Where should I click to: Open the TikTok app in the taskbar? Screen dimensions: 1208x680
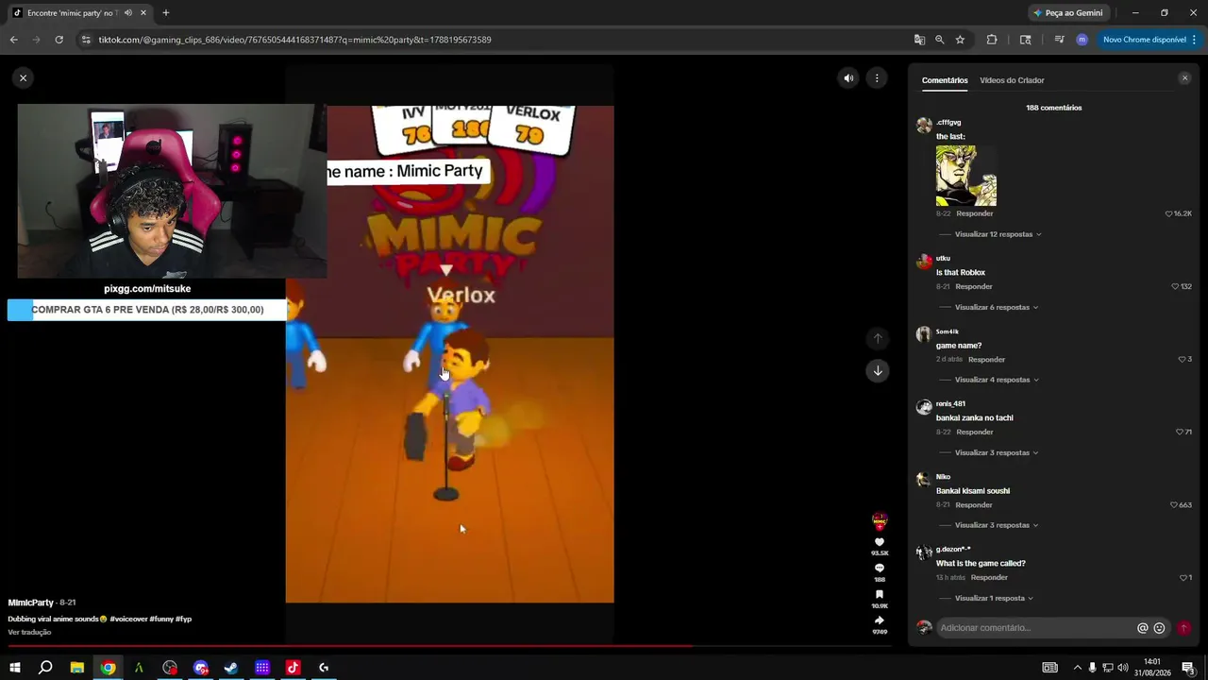(x=293, y=668)
